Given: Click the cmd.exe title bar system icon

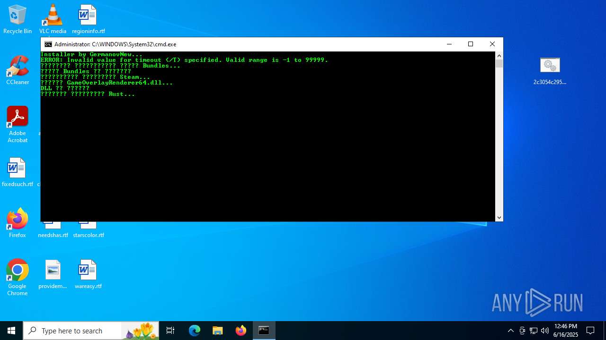Looking at the screenshot, I should (48, 44).
